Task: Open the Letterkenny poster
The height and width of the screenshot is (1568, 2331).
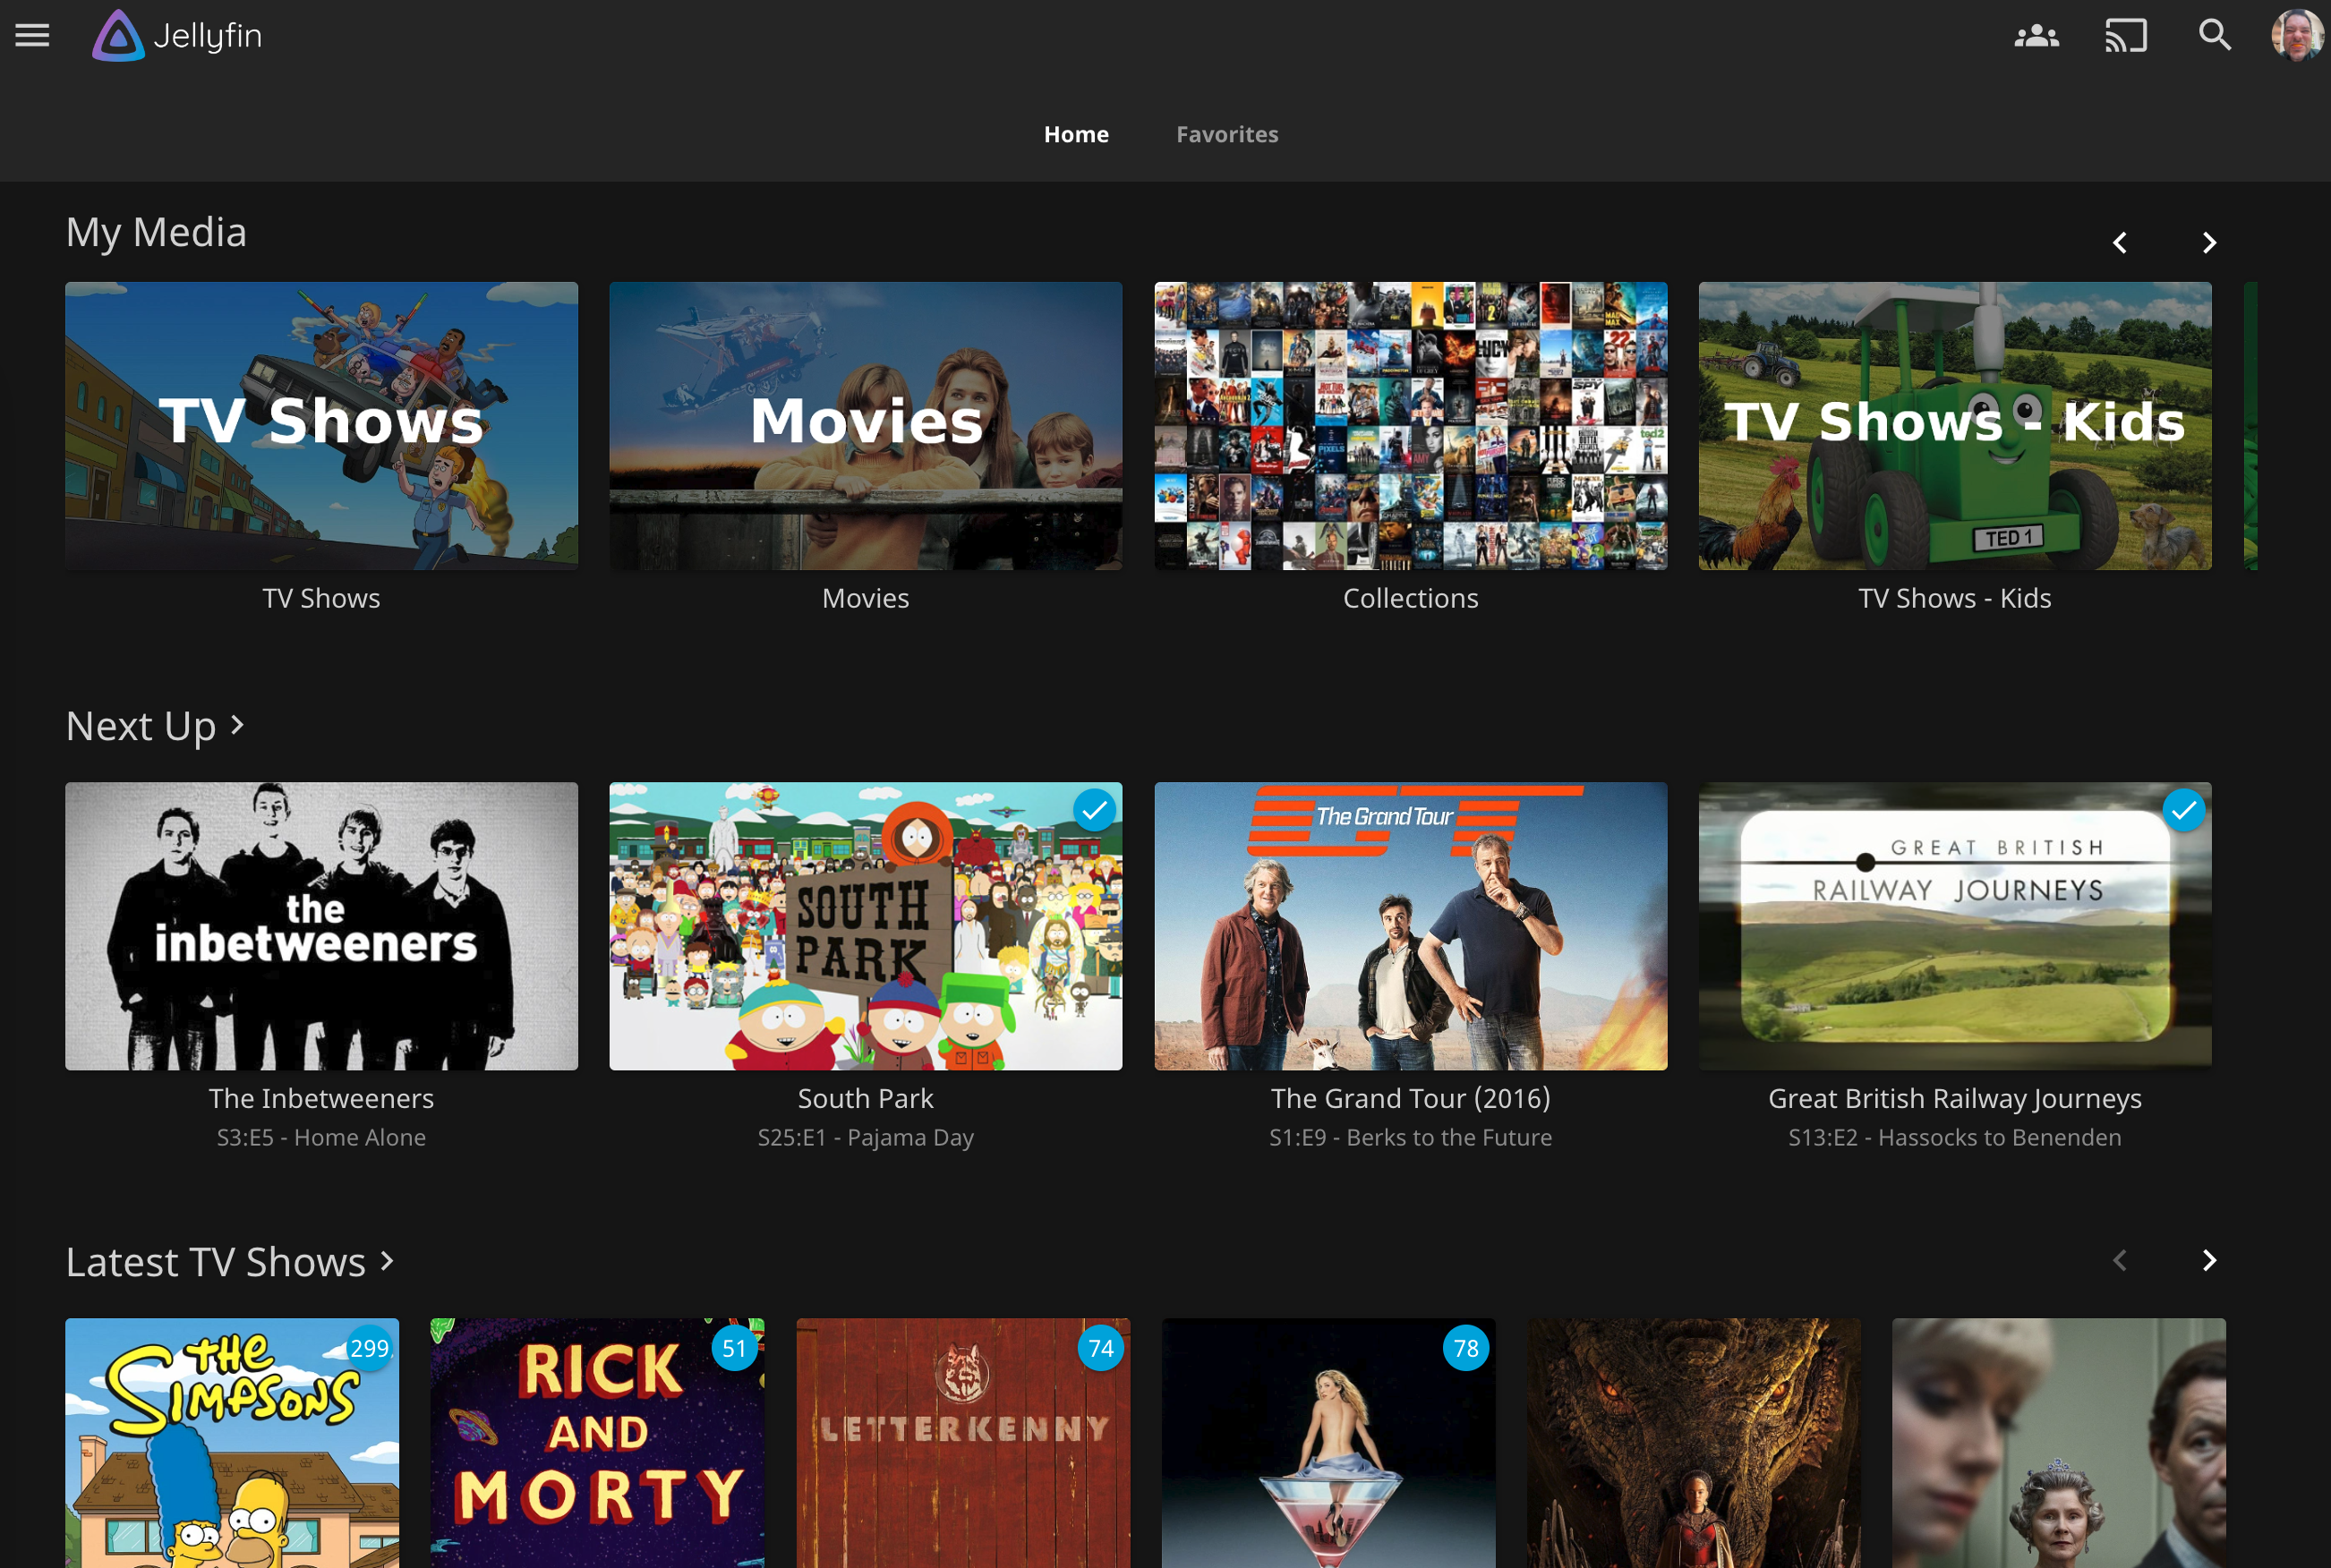Action: (x=963, y=1443)
